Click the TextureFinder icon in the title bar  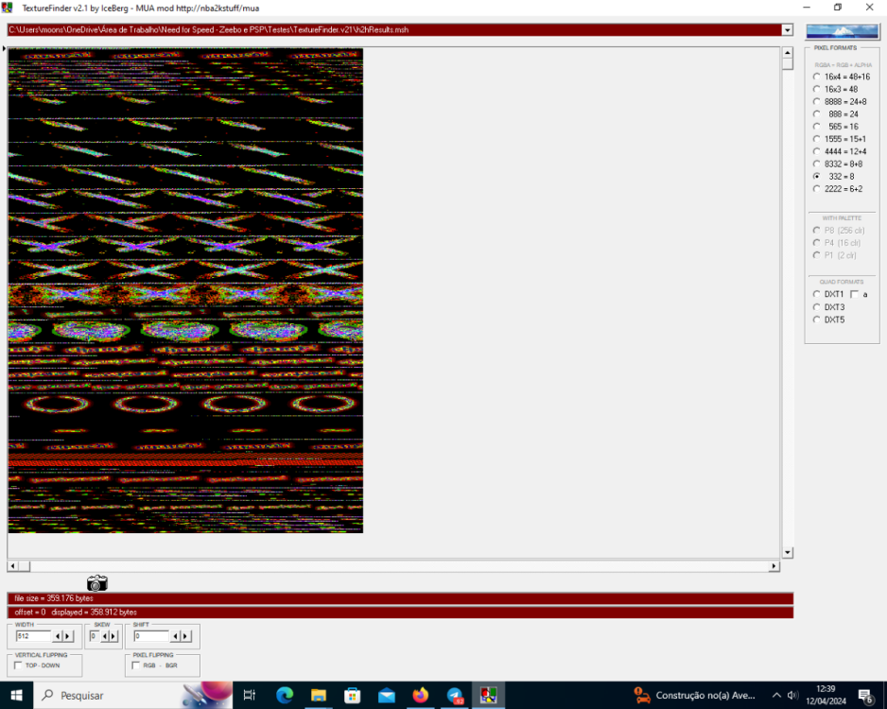[9, 9]
